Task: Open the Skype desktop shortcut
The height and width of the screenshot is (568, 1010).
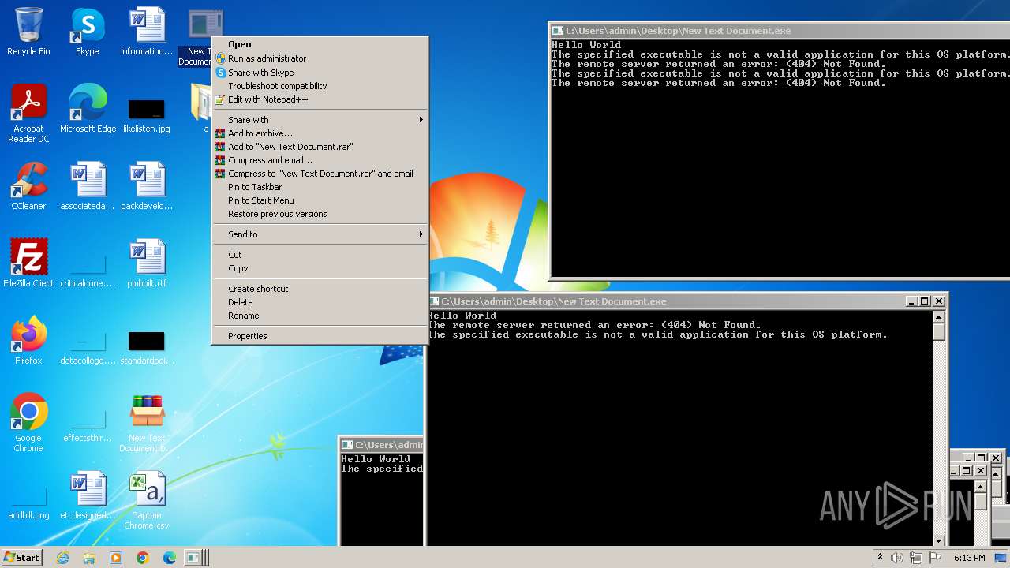Action: point(87,32)
